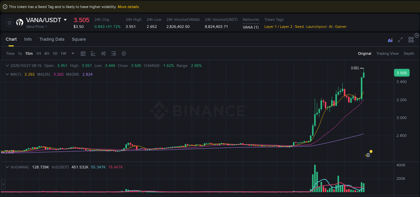
Task: Open the extra timeframes dropdown arrow
Action: 72,53
